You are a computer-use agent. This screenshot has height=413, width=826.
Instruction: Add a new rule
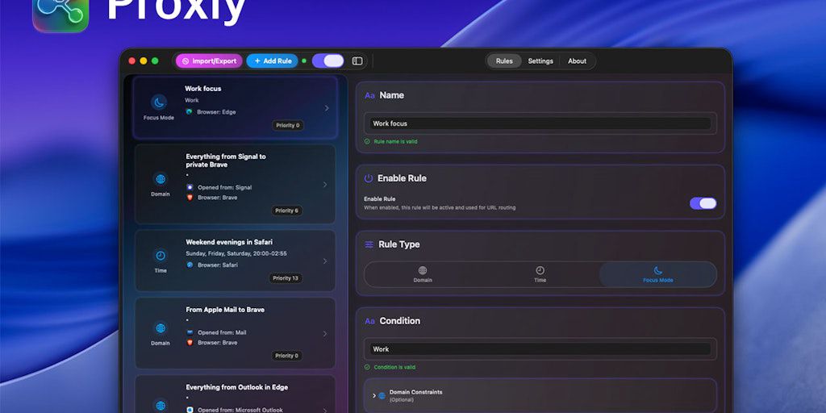click(x=273, y=61)
